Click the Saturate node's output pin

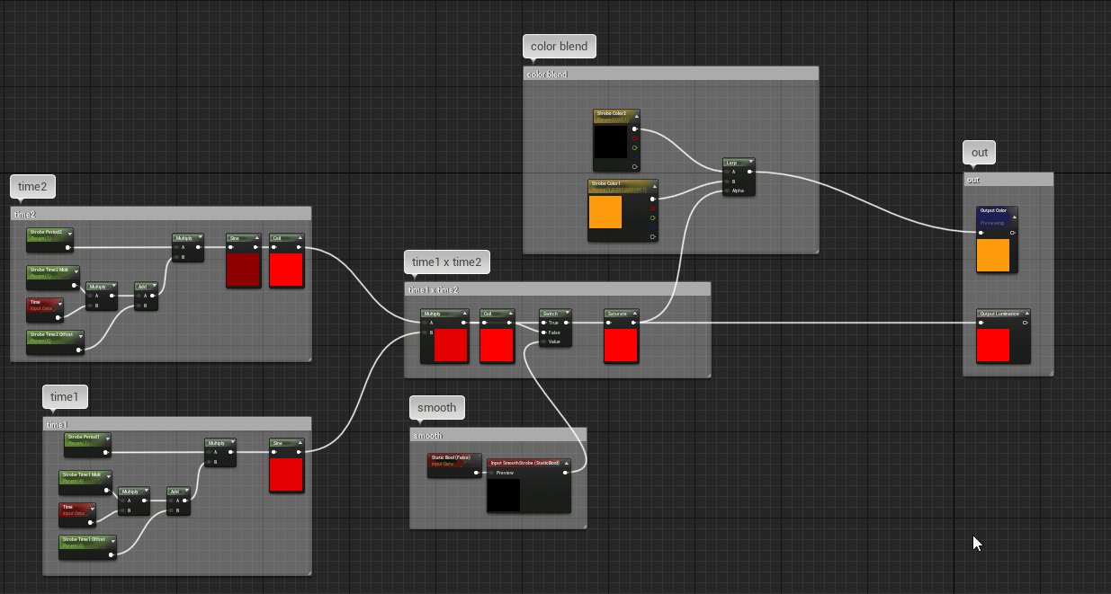pos(634,323)
